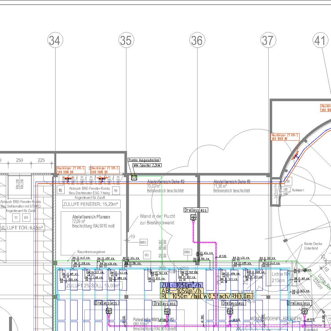The width and height of the screenshot is (331, 331).
Task: Click the WW-Speicher 2,2kW label
Action: click(147, 165)
